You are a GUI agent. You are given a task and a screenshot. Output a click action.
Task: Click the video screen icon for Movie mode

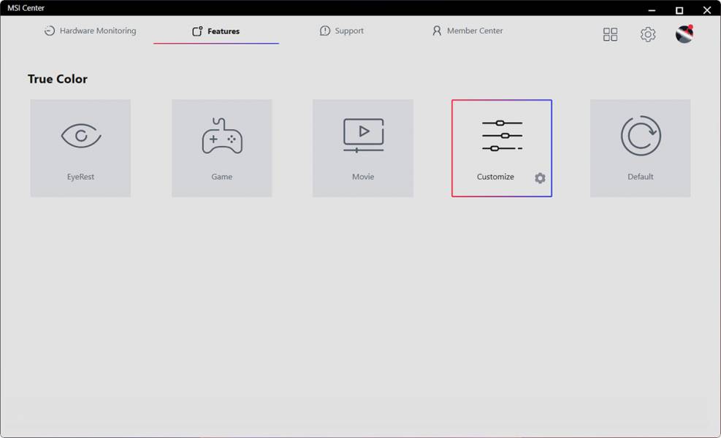[363, 135]
